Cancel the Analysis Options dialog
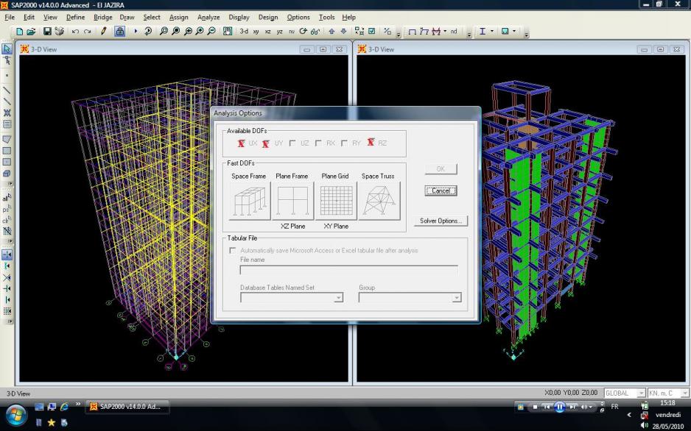 [x=441, y=190]
